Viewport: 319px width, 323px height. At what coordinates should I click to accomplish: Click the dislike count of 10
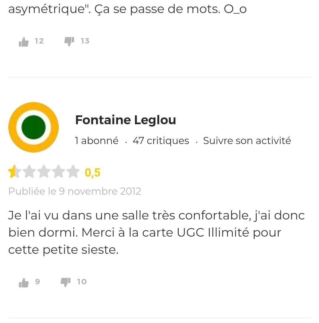click(82, 282)
